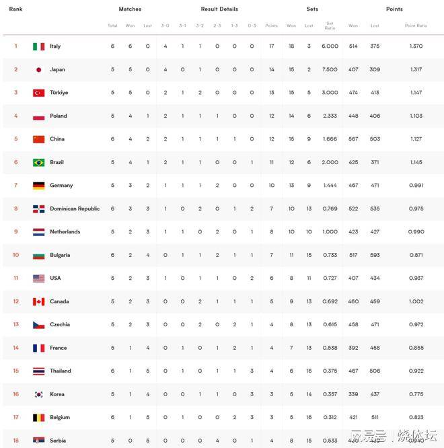Select the Thailand flag icon

[x=38, y=371]
